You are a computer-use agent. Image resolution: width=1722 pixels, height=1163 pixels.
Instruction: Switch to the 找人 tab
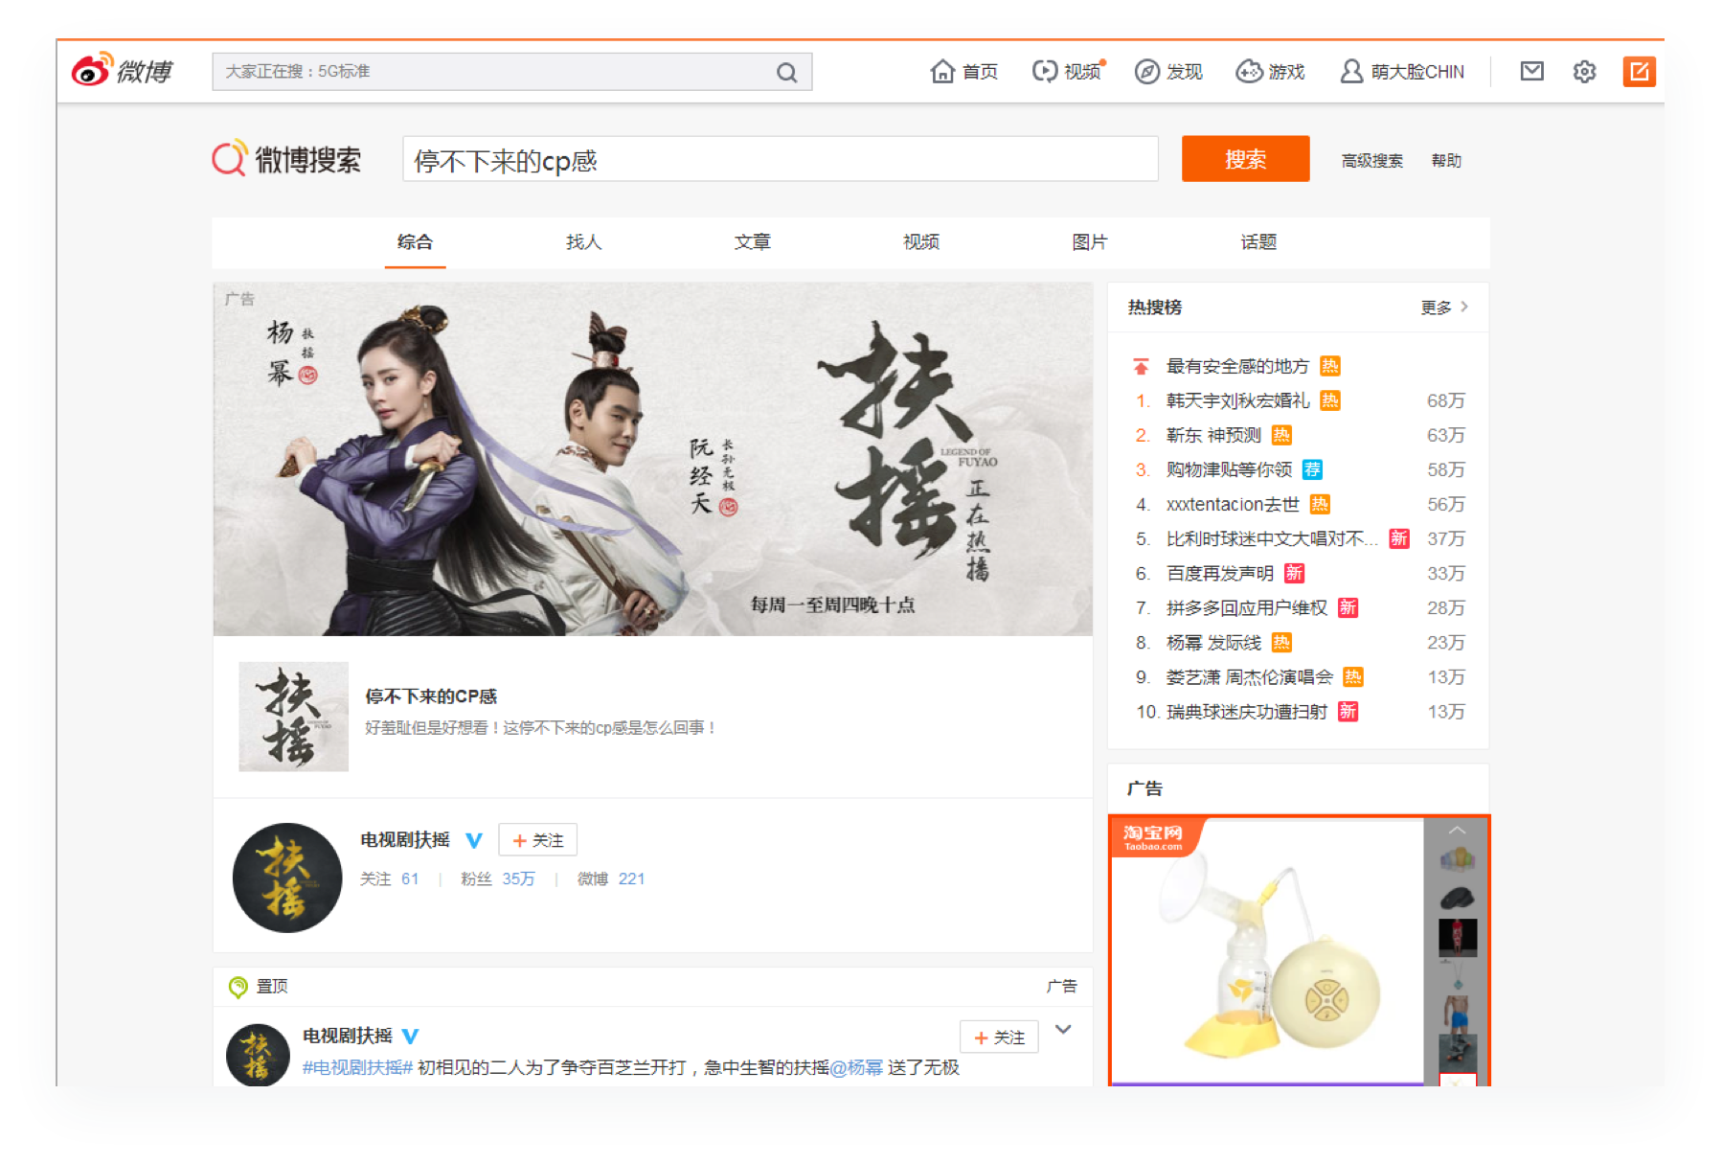tap(583, 242)
